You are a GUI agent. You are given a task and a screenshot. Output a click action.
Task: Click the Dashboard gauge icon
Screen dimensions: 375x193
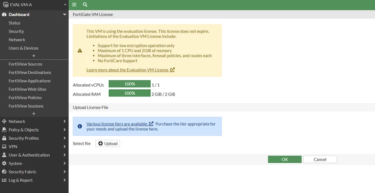coord(4,14)
